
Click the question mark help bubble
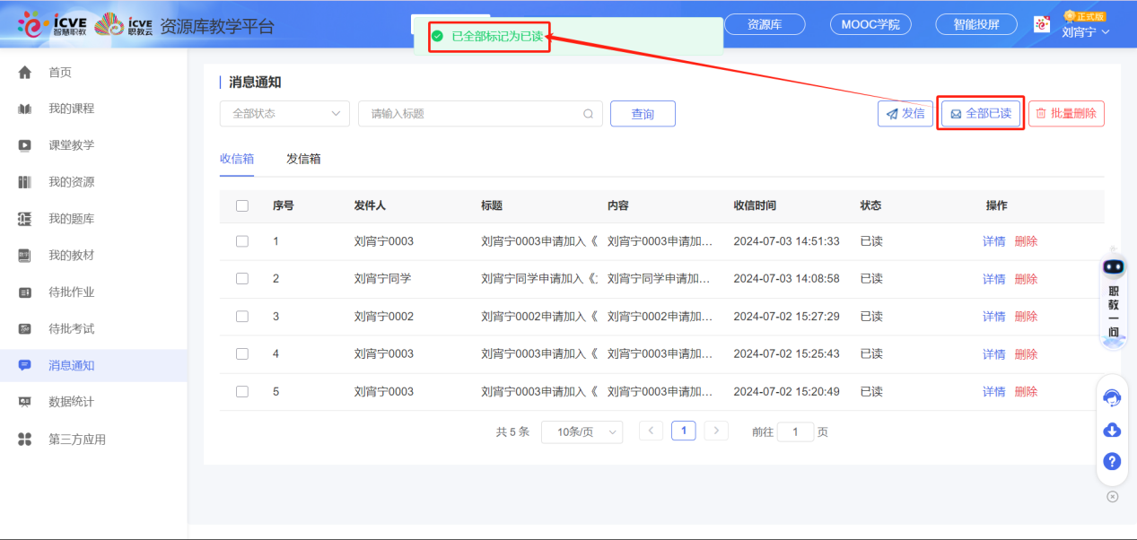pos(1111,461)
